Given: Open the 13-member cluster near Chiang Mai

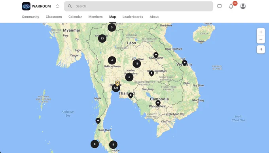Looking at the screenshot, I should click(102, 38).
